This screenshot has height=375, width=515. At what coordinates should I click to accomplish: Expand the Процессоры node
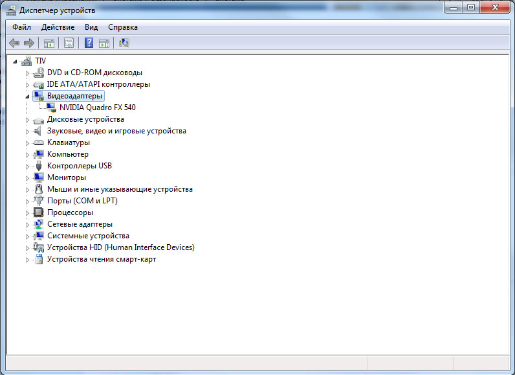[27, 213]
